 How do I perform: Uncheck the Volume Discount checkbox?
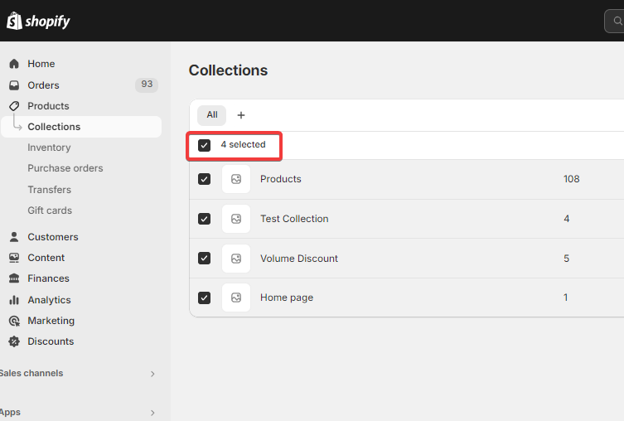point(204,259)
